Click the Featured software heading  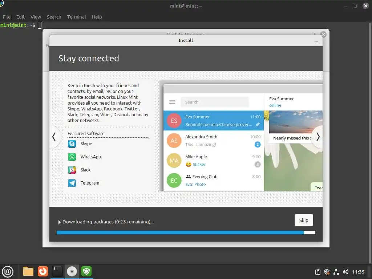tap(86, 134)
